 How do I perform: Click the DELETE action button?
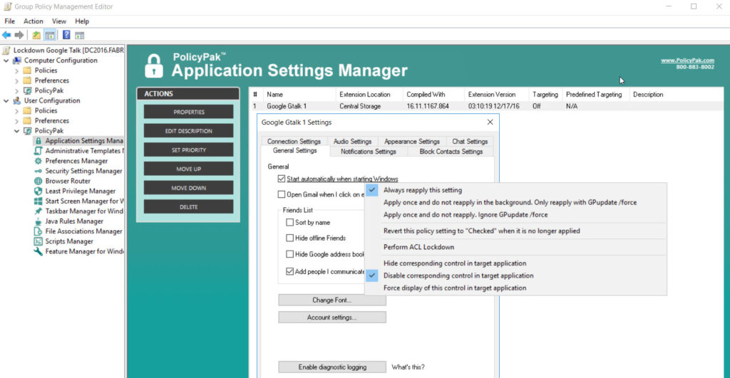188,207
